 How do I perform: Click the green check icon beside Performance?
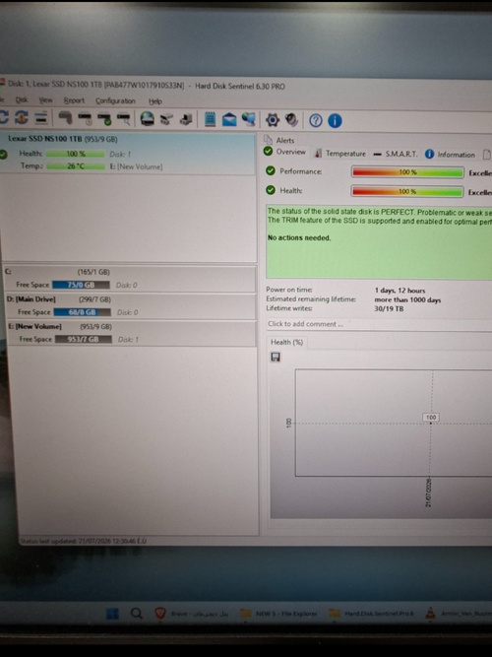coord(271,171)
